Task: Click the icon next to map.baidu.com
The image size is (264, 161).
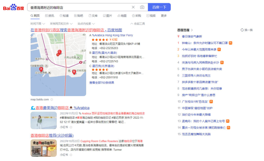Action: [52, 99]
